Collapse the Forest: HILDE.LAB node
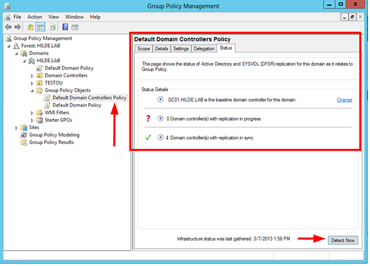This screenshot has width=370, height=266. [9, 46]
